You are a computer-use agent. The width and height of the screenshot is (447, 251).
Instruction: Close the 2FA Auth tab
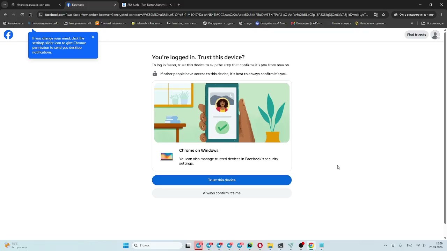coord(170,5)
